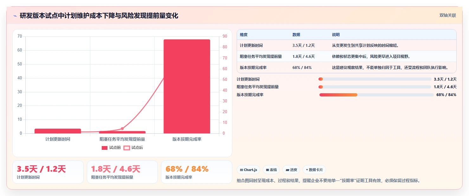Click the 阻塞任务平均发现提前量 bar in chart

coord(122,132)
